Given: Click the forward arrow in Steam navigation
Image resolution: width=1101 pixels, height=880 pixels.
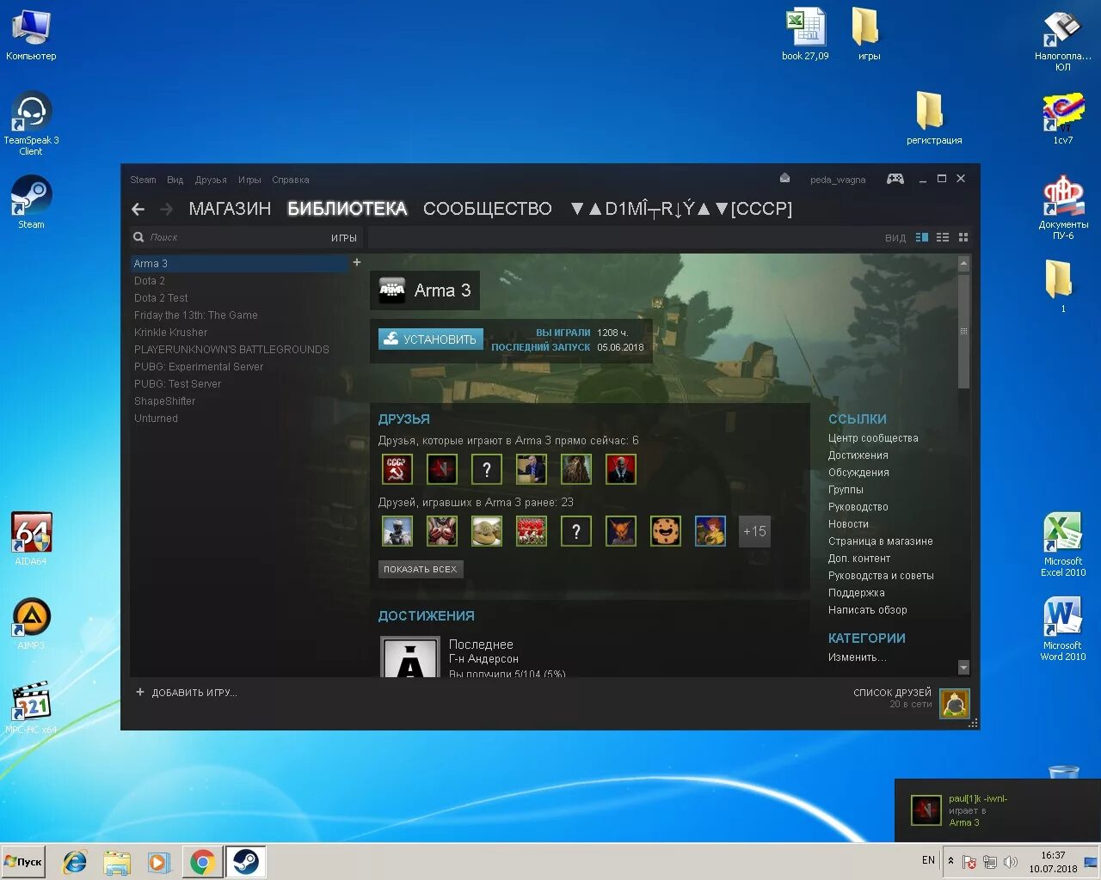Looking at the screenshot, I should 166,209.
